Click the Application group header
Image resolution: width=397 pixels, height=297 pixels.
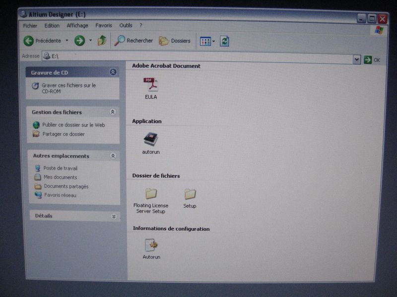pyautogui.click(x=146, y=121)
